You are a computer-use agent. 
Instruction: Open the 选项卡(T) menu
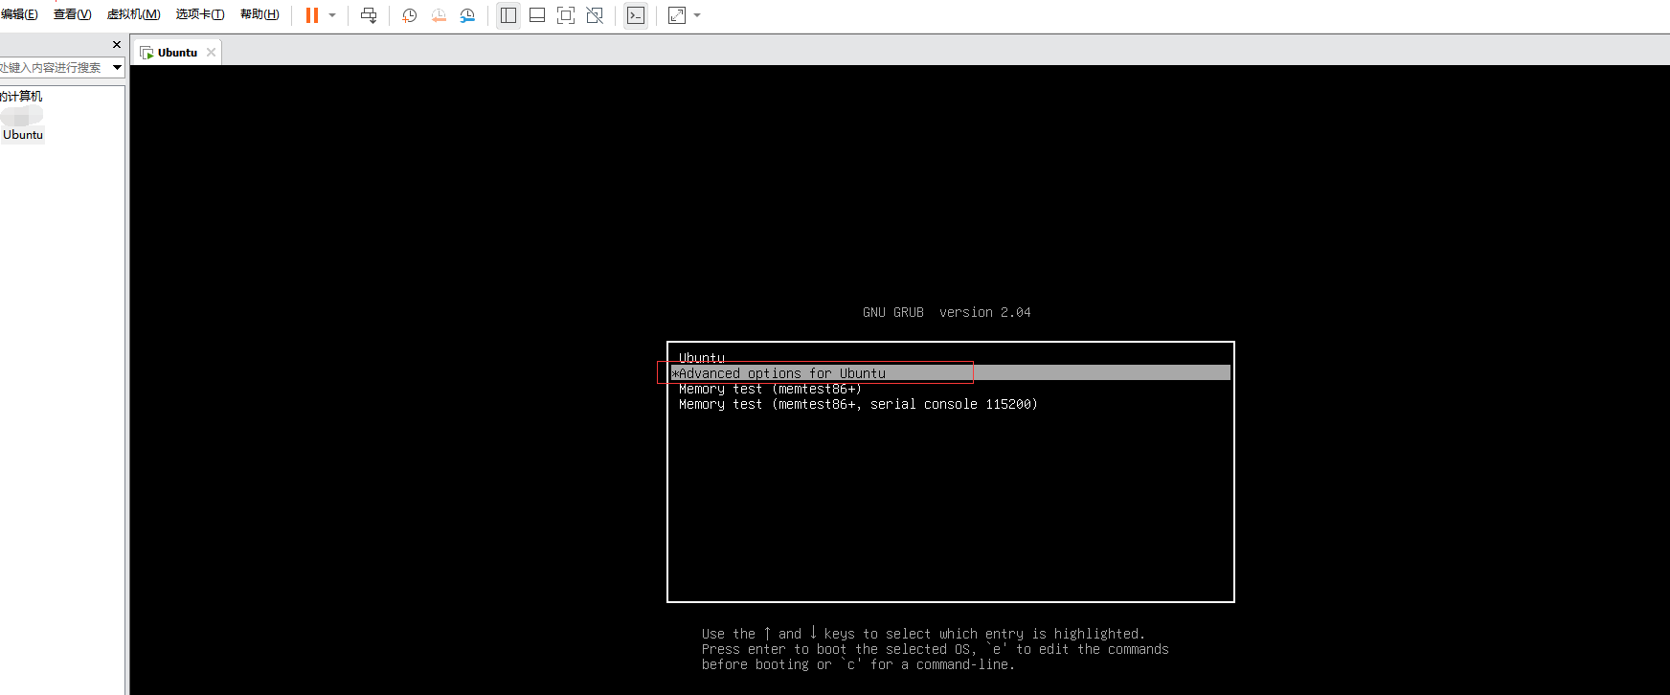(200, 14)
